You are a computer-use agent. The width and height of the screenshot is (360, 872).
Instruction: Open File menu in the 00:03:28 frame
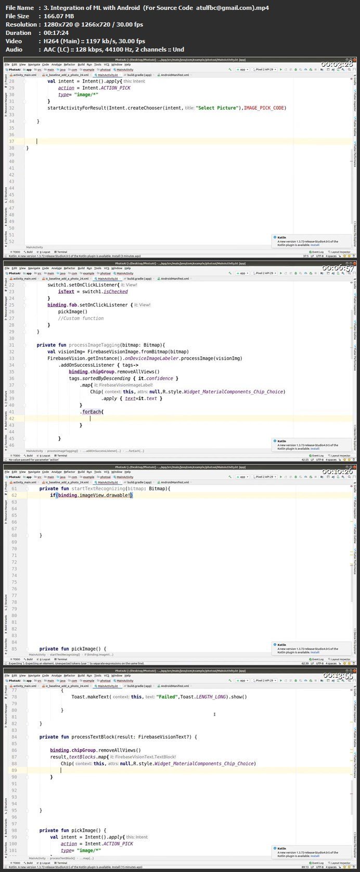coord(7,65)
